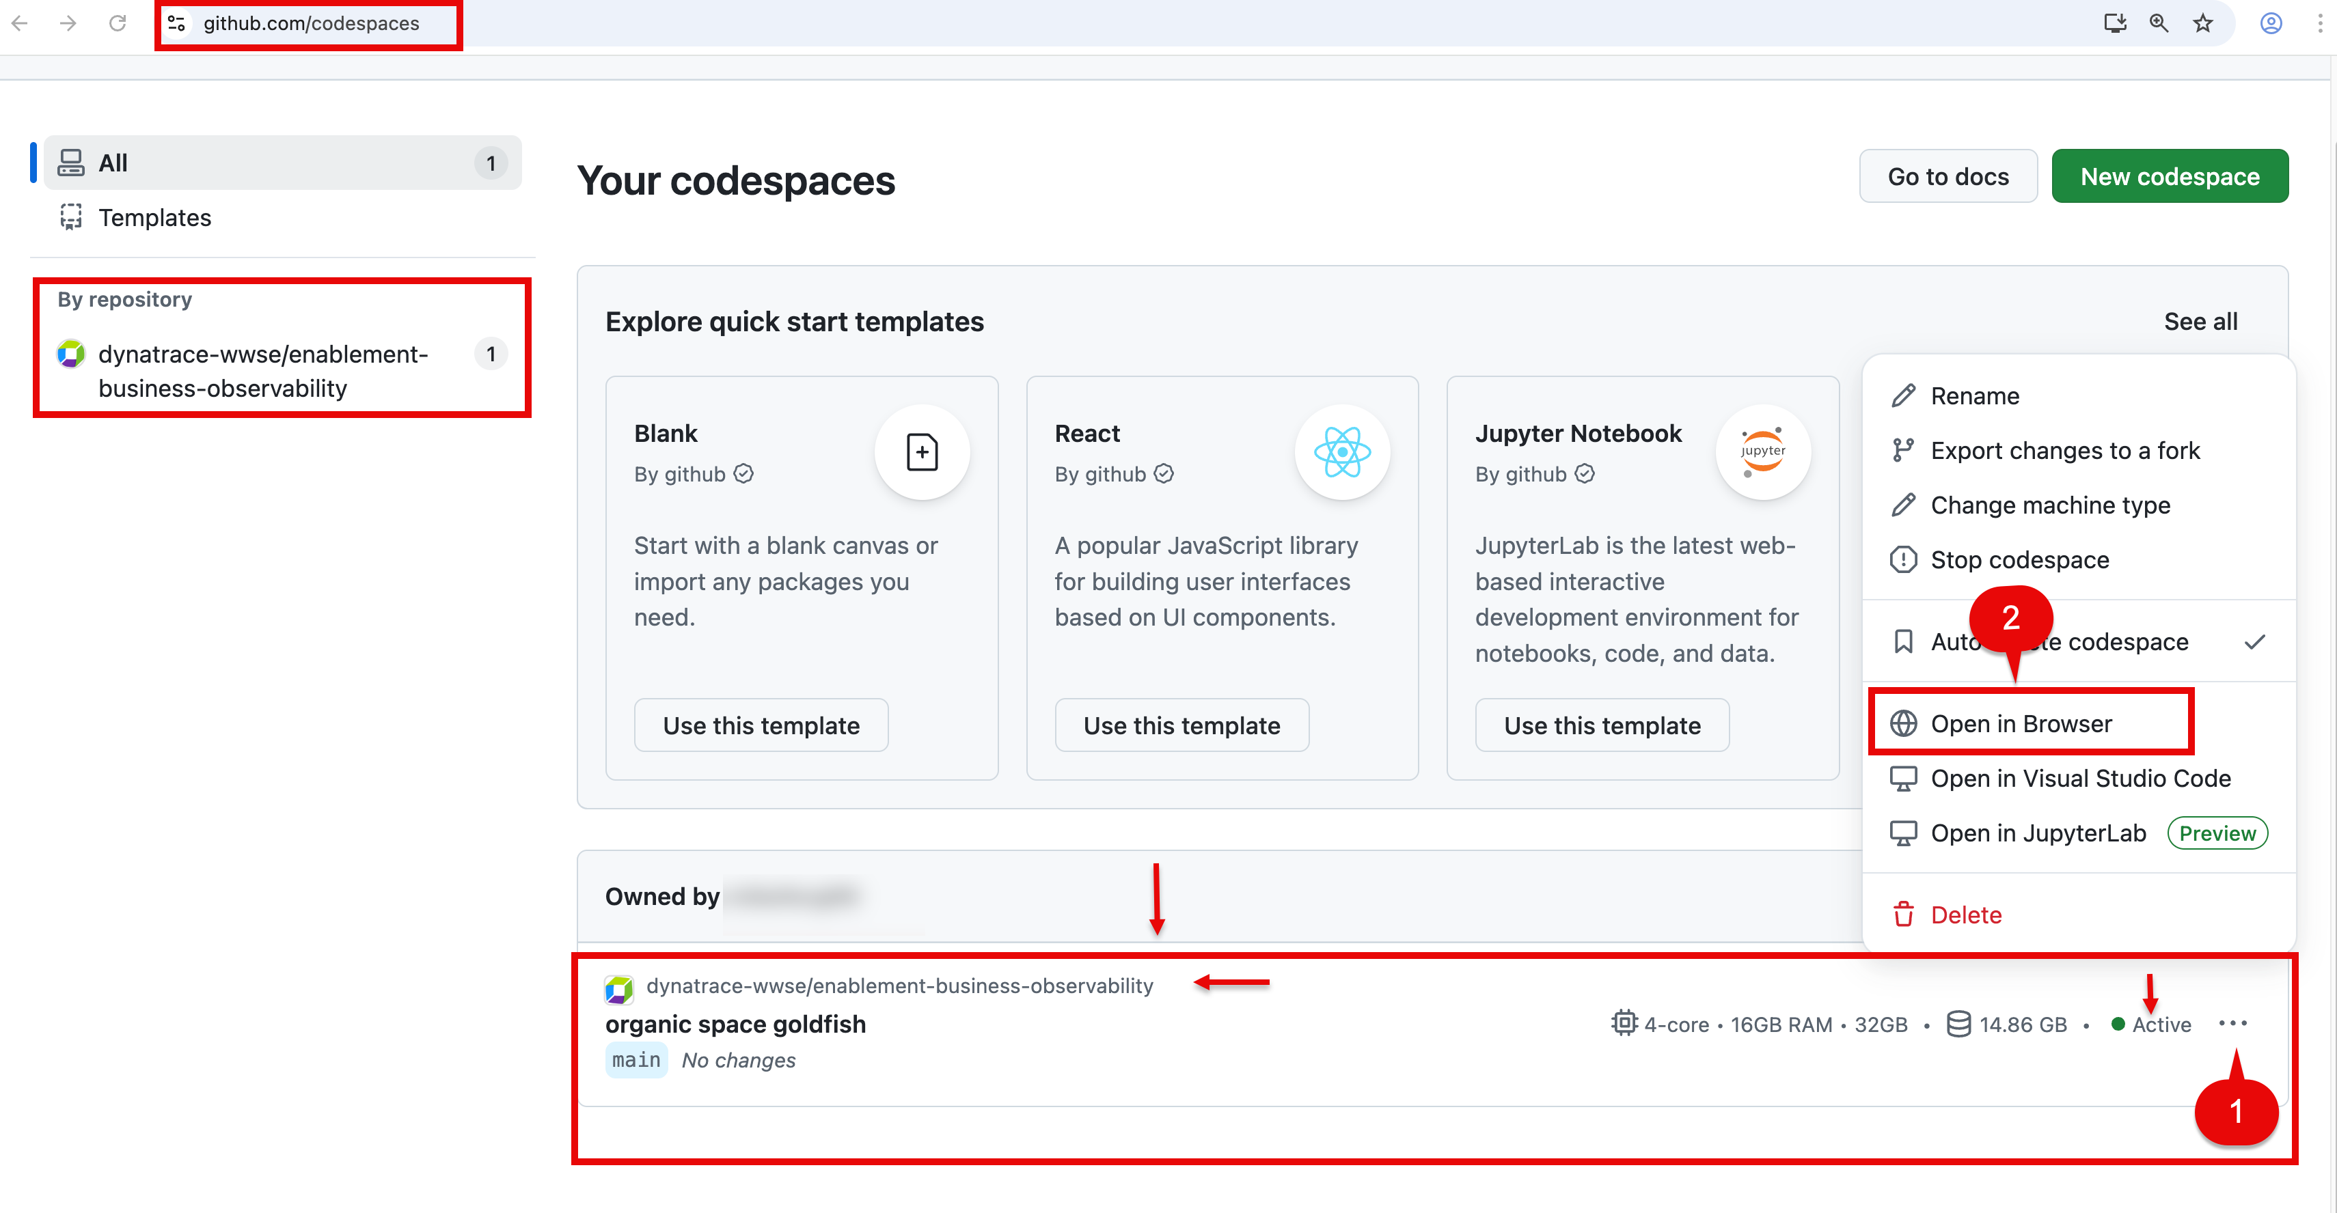Viewport: 2337px width, 1213px height.
Task: Choose Stop codespace from menu
Action: tap(2079, 559)
